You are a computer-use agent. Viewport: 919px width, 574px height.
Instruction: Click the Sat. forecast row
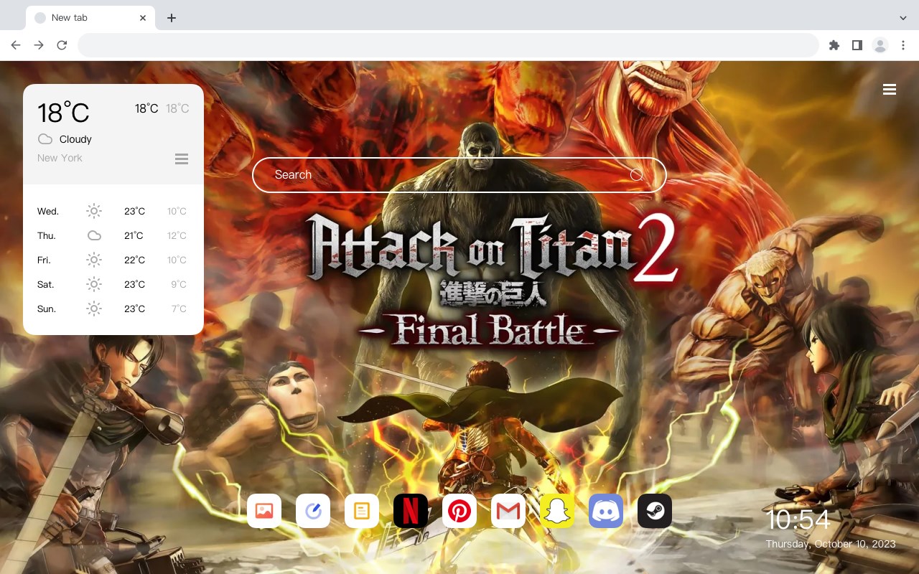[113, 284]
